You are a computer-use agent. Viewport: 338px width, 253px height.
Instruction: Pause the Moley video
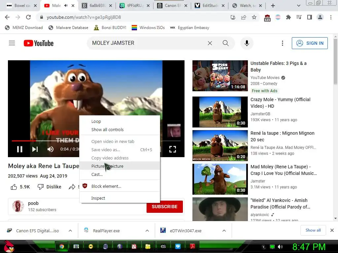click(x=19, y=149)
